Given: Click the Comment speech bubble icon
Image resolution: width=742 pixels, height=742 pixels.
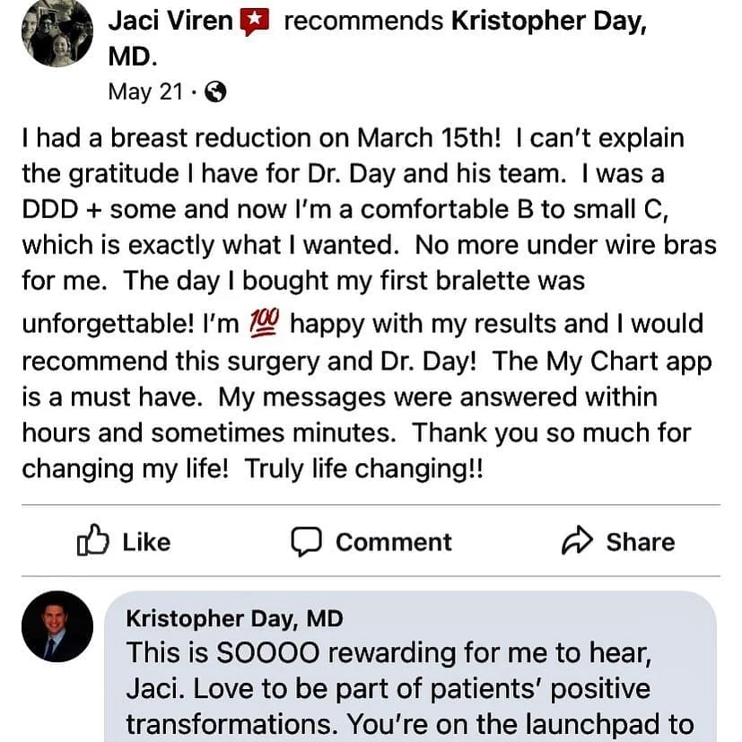Looking at the screenshot, I should [307, 542].
